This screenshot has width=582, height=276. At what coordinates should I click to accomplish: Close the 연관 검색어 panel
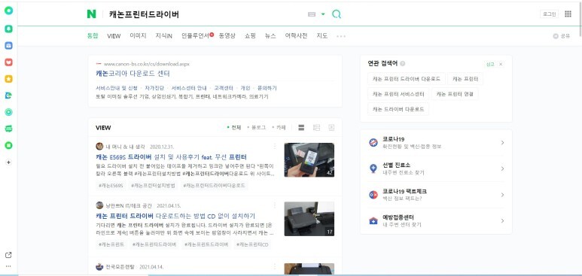click(501, 64)
